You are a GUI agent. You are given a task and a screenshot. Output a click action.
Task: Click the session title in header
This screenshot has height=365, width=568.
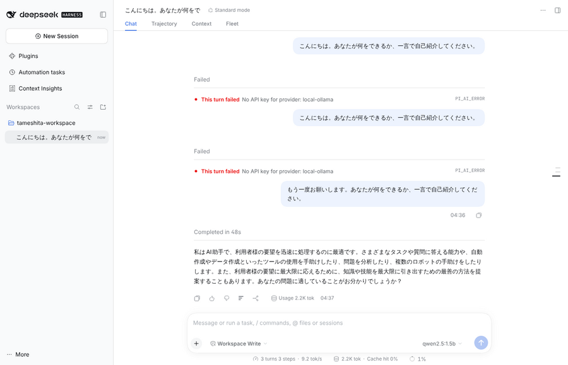tap(163, 10)
